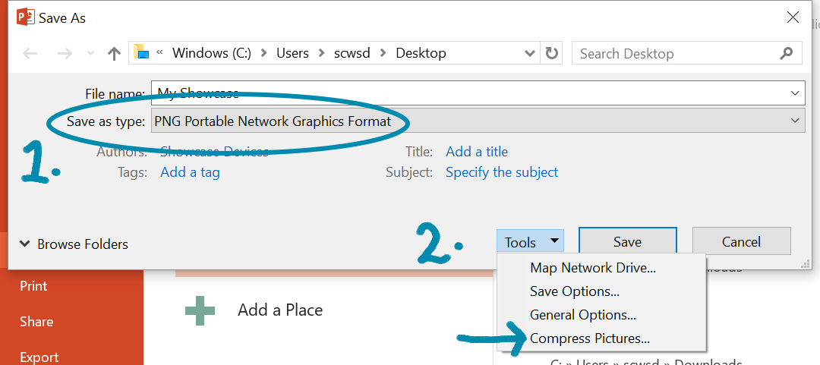Open the recent locations dropdown arrow
The image size is (820, 365).
[x=90, y=54]
